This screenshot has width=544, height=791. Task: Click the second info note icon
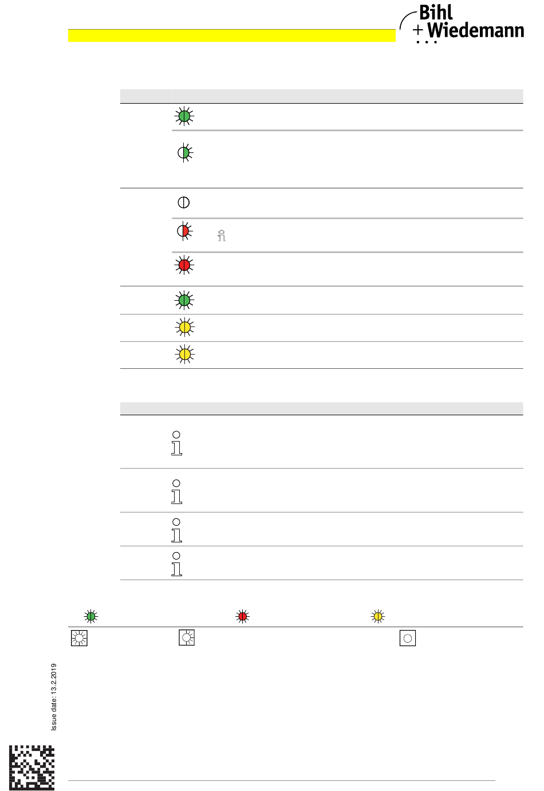coord(176,492)
